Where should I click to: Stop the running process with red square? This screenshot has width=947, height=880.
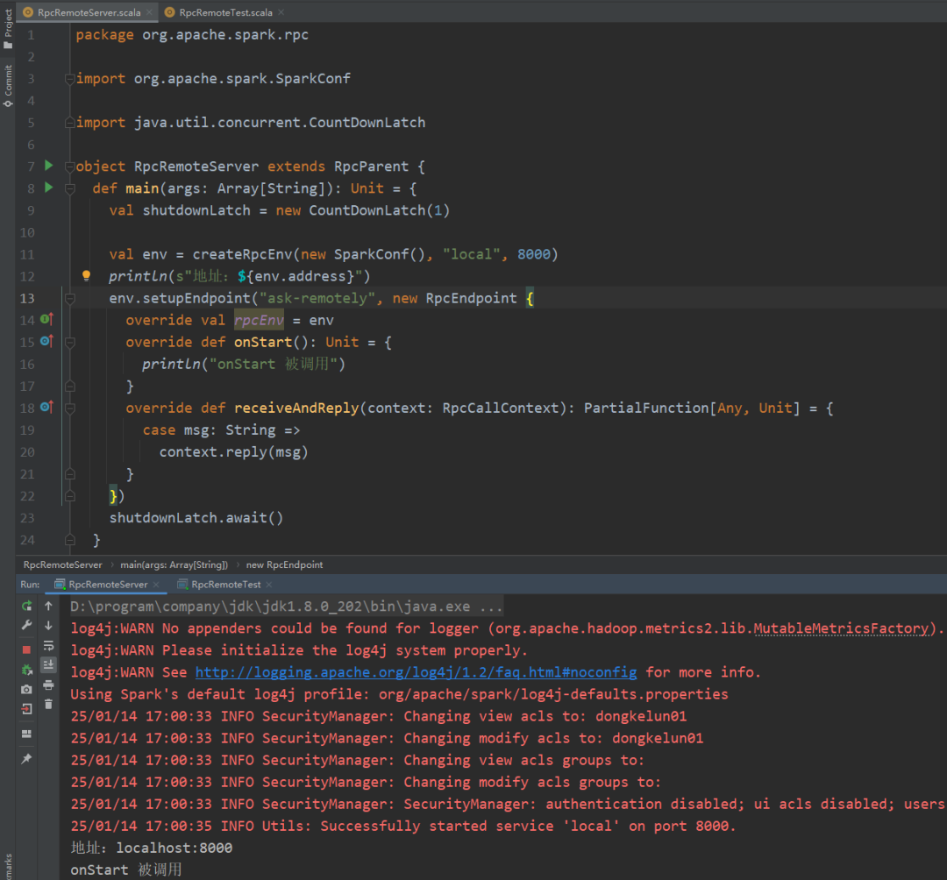coord(26,649)
